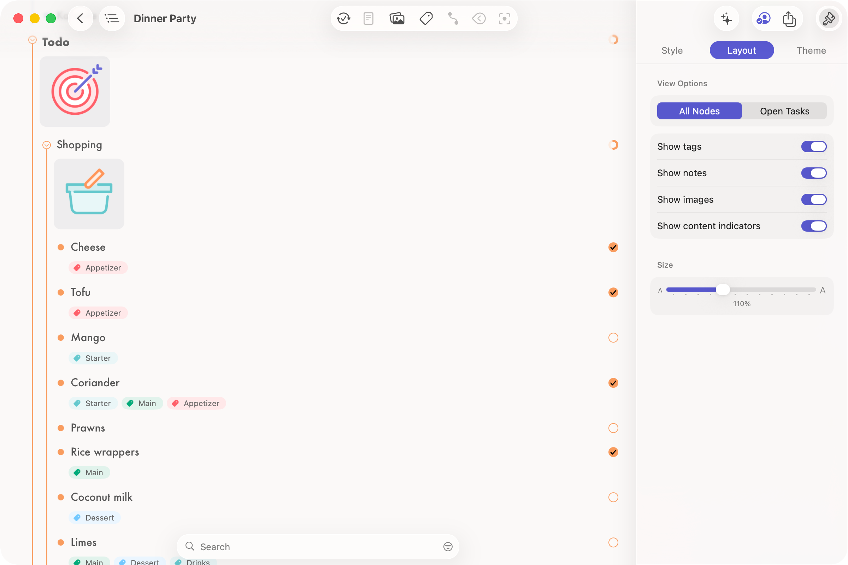Uncheck the Tofu task checkbox
The width and height of the screenshot is (848, 565).
click(x=613, y=292)
